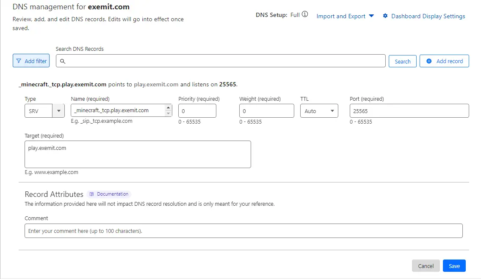Open the Import and Export dropdown
481x279 pixels.
pos(345,16)
